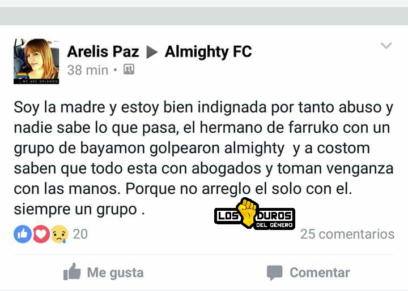Tap the Comentar button
Image resolution: width=408 pixels, height=291 pixels.
click(x=308, y=273)
